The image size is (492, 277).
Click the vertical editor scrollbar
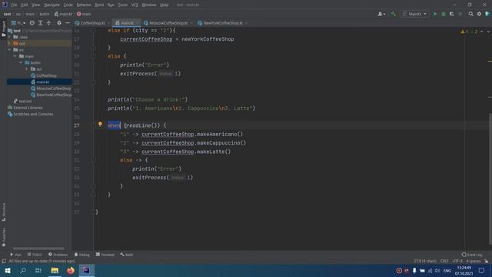pos(490,179)
